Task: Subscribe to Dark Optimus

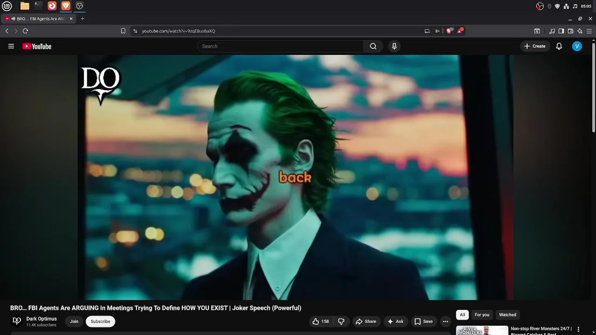Action: click(101, 322)
